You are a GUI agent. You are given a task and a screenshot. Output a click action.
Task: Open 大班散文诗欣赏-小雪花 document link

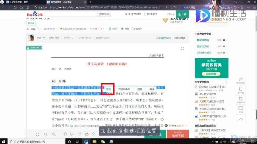212,102
